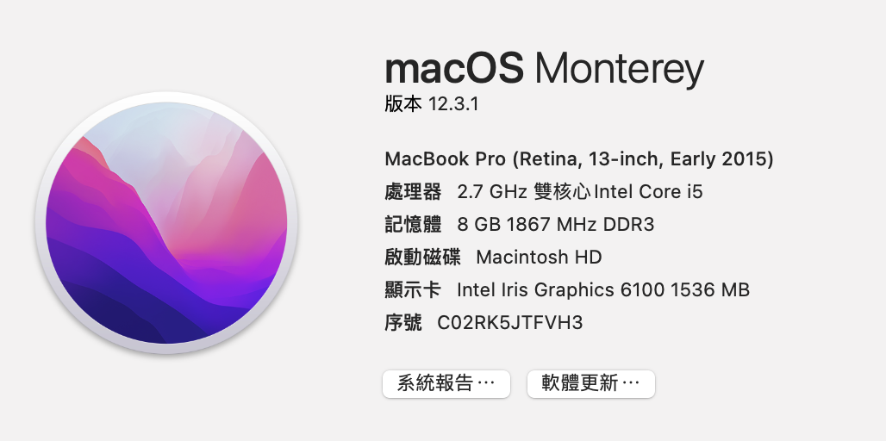
Task: Select the bold macOS title word
Action: tap(454, 69)
